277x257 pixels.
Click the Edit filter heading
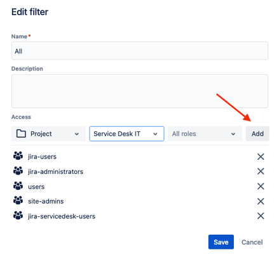coord(30,12)
